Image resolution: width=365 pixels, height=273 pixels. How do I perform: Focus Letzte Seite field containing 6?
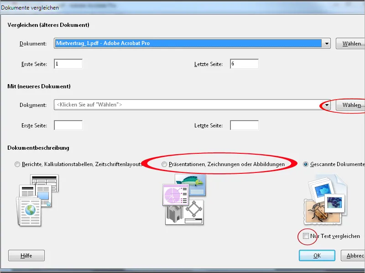[x=244, y=64]
